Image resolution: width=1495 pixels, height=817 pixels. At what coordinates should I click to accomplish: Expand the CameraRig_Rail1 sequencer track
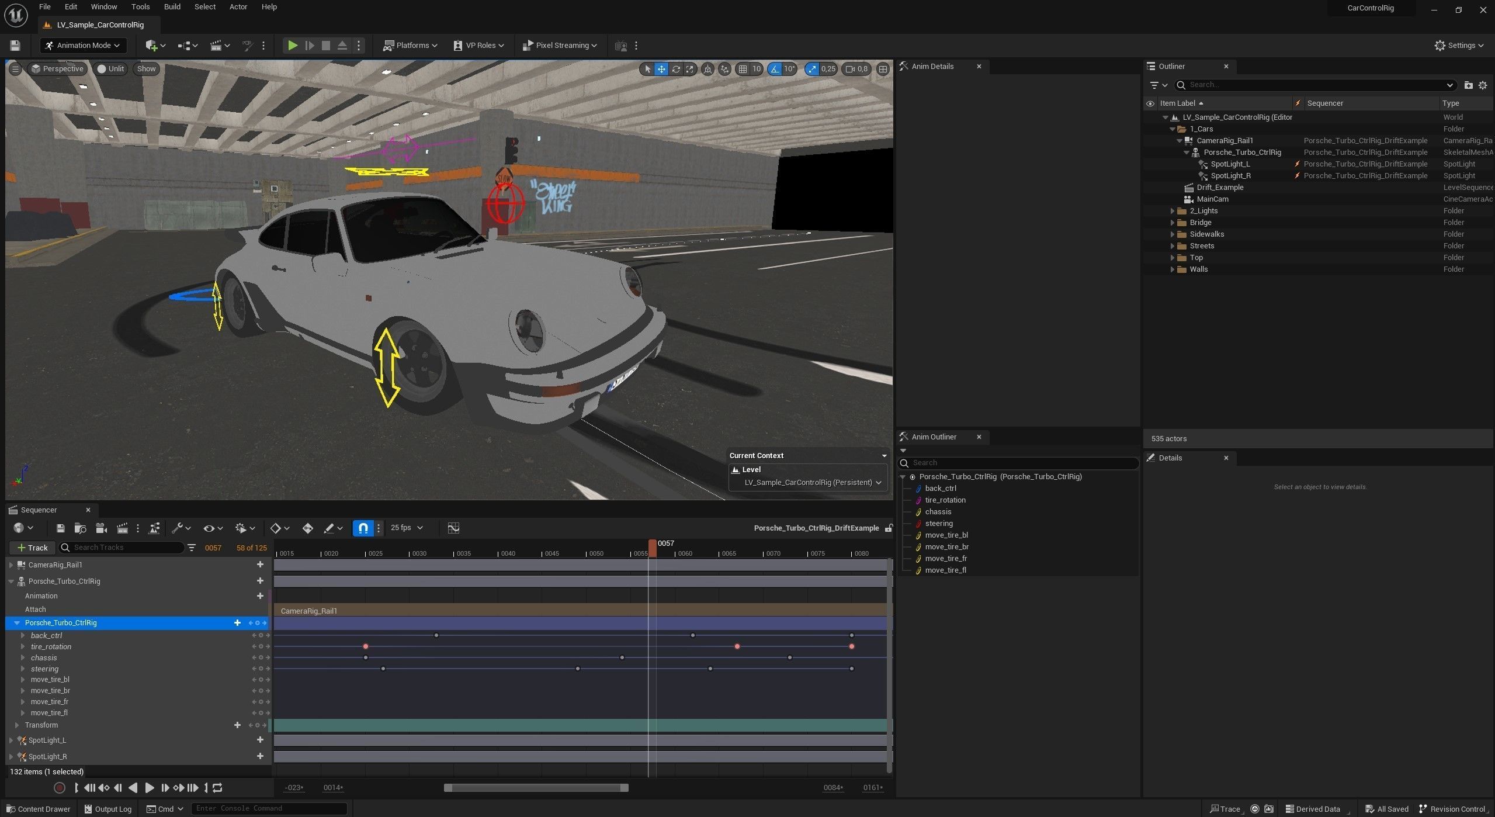coord(11,565)
